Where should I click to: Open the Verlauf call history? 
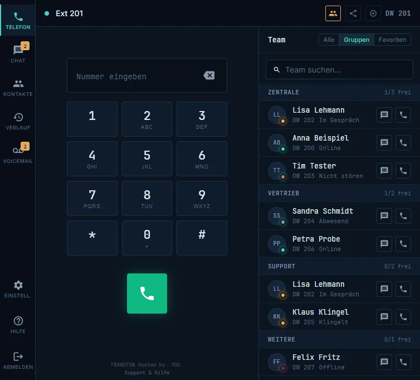coord(18,121)
